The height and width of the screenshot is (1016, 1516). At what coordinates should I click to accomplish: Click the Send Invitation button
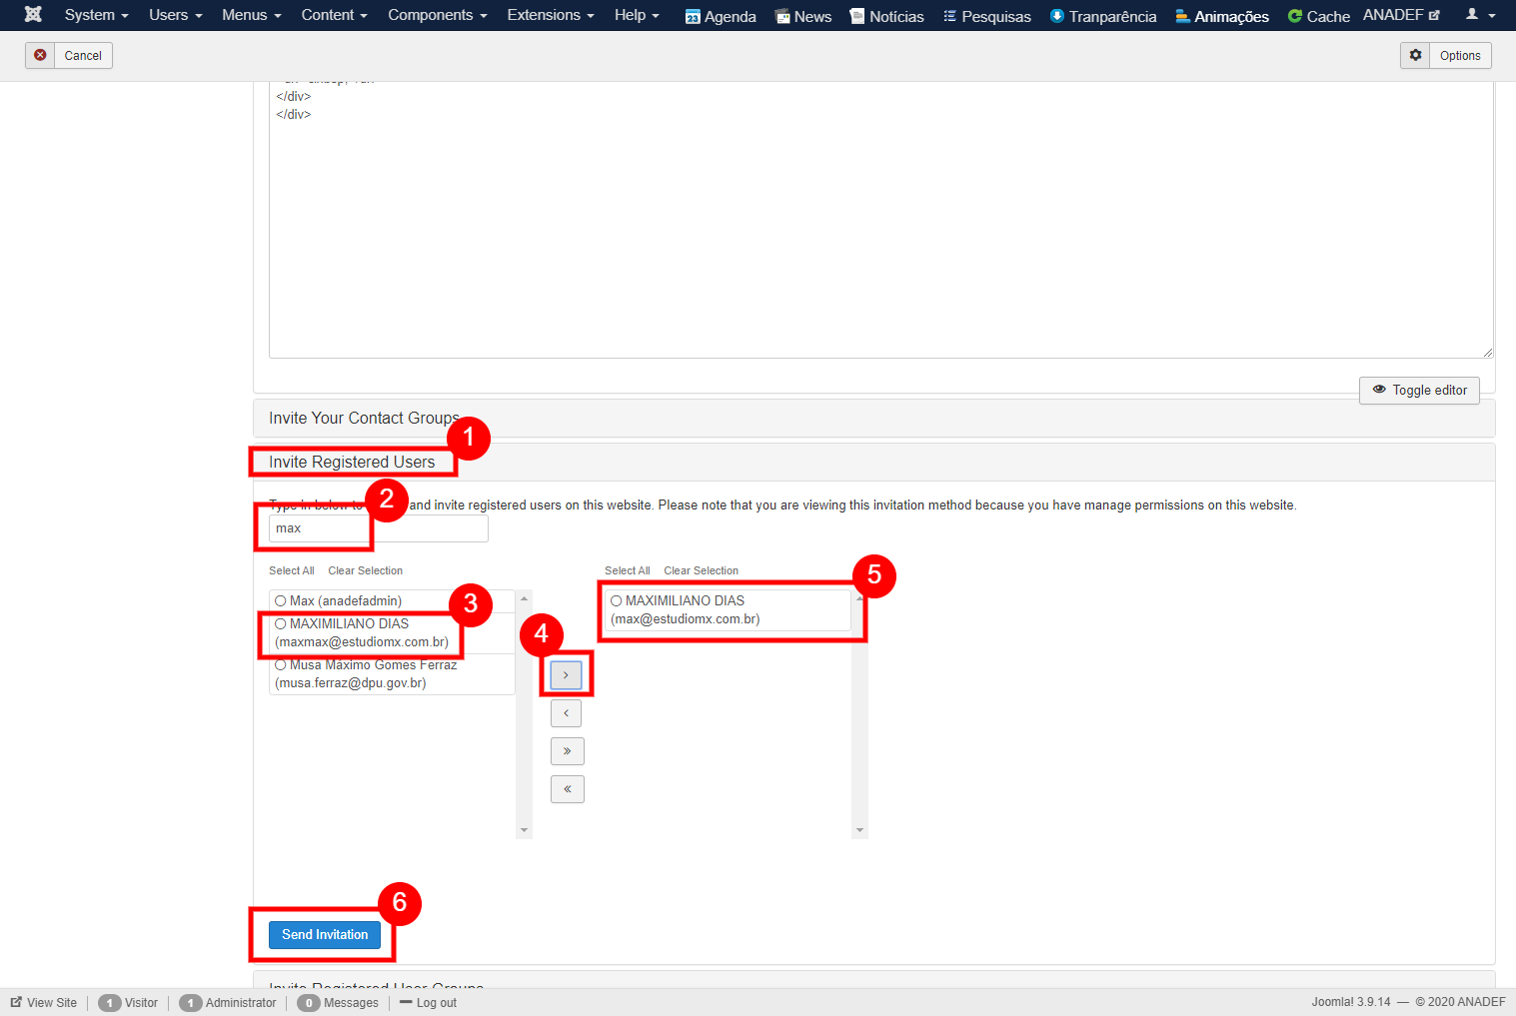point(325,935)
